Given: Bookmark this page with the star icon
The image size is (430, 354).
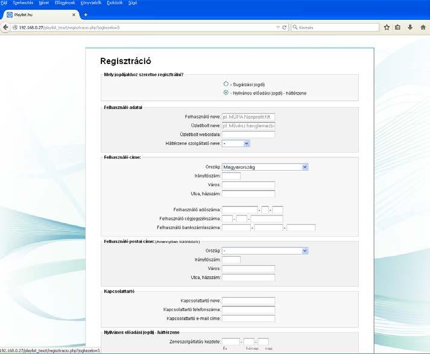Looking at the screenshot, I should (x=387, y=27).
